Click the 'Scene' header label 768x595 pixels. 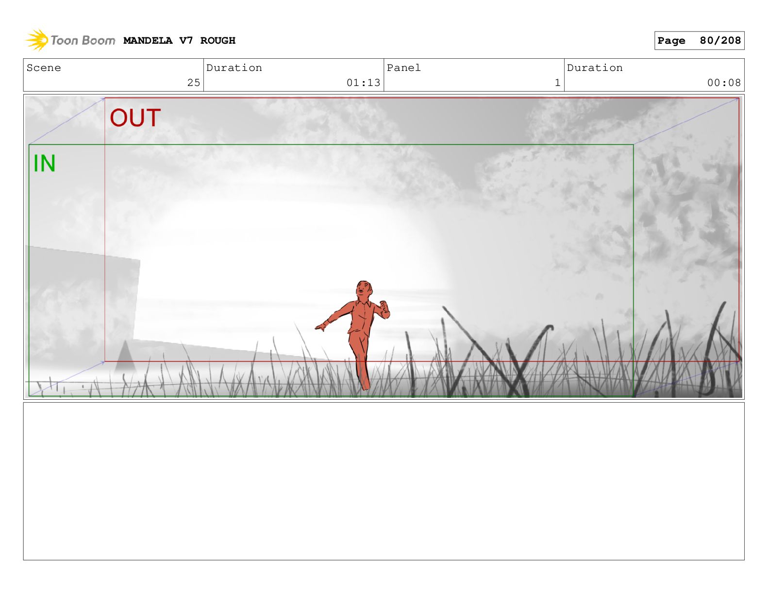(x=44, y=68)
